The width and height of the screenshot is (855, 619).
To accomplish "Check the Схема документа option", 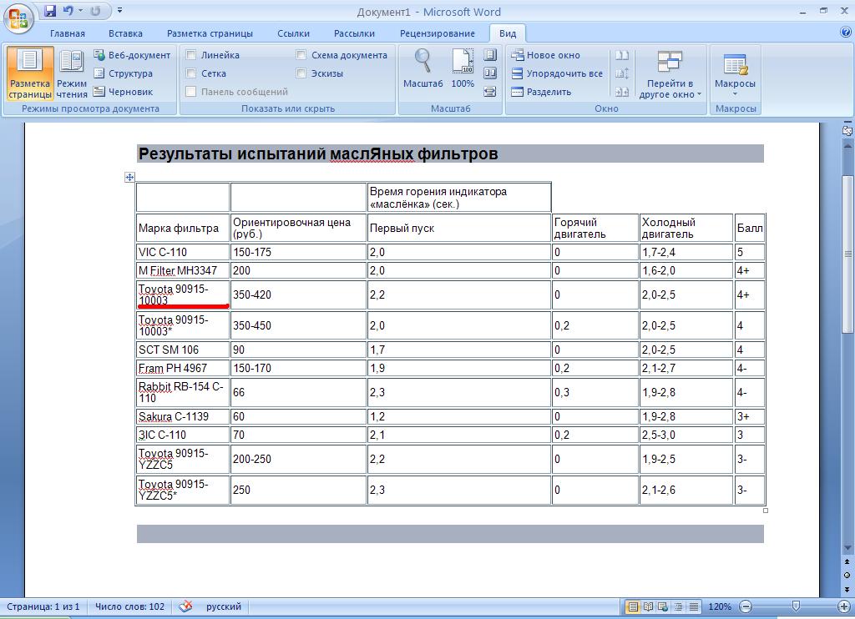I will click(301, 55).
